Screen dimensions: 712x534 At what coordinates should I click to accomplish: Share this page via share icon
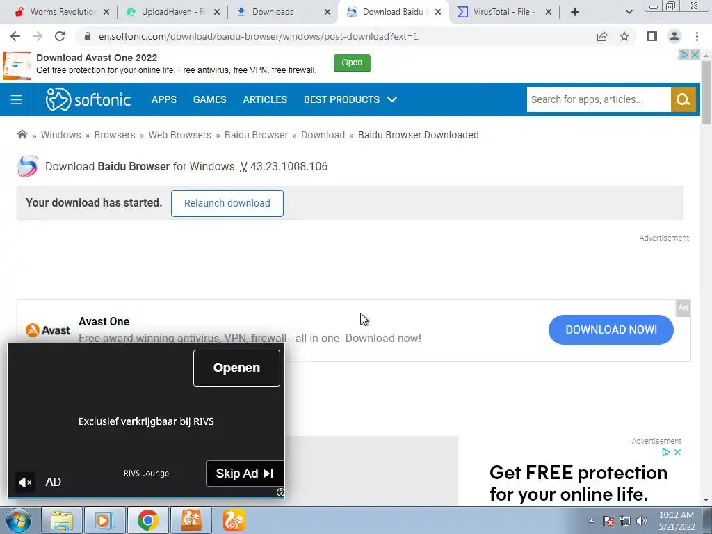pyautogui.click(x=602, y=36)
